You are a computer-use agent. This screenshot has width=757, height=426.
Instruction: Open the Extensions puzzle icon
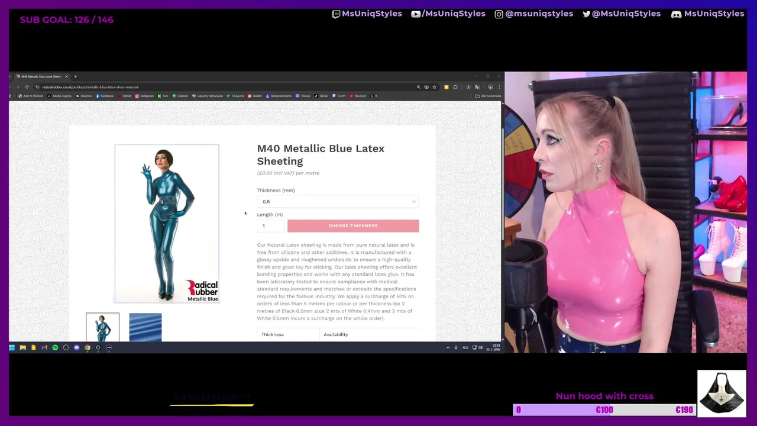click(x=455, y=87)
